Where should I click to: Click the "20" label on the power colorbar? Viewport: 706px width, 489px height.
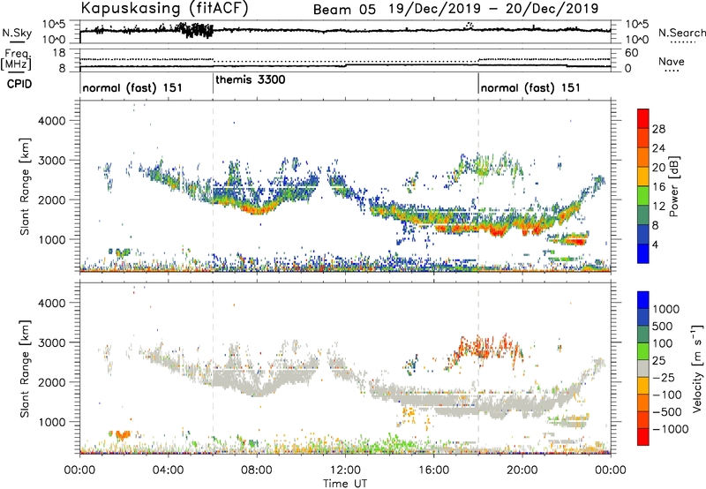pyautogui.click(x=658, y=168)
